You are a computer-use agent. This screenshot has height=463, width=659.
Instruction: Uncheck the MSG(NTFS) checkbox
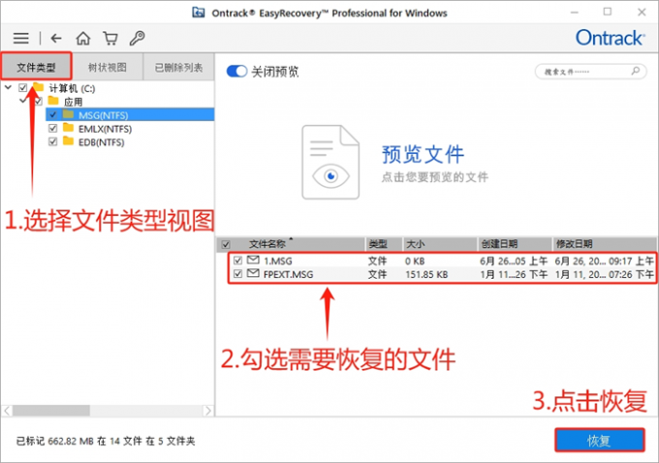(52, 114)
